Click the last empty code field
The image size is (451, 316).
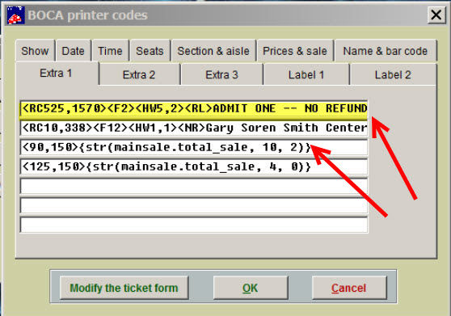pyautogui.click(x=193, y=225)
